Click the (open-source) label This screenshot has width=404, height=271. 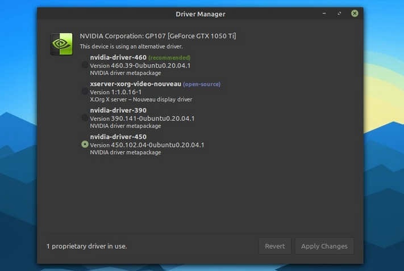pos(202,84)
